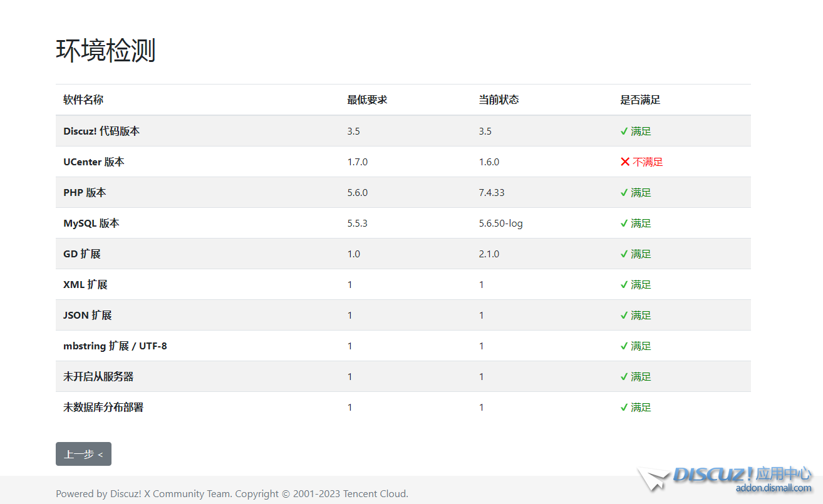Viewport: 823px width, 504px height.
Task: Click the green checkmark in MySQL 版本 row
Action: (x=624, y=224)
